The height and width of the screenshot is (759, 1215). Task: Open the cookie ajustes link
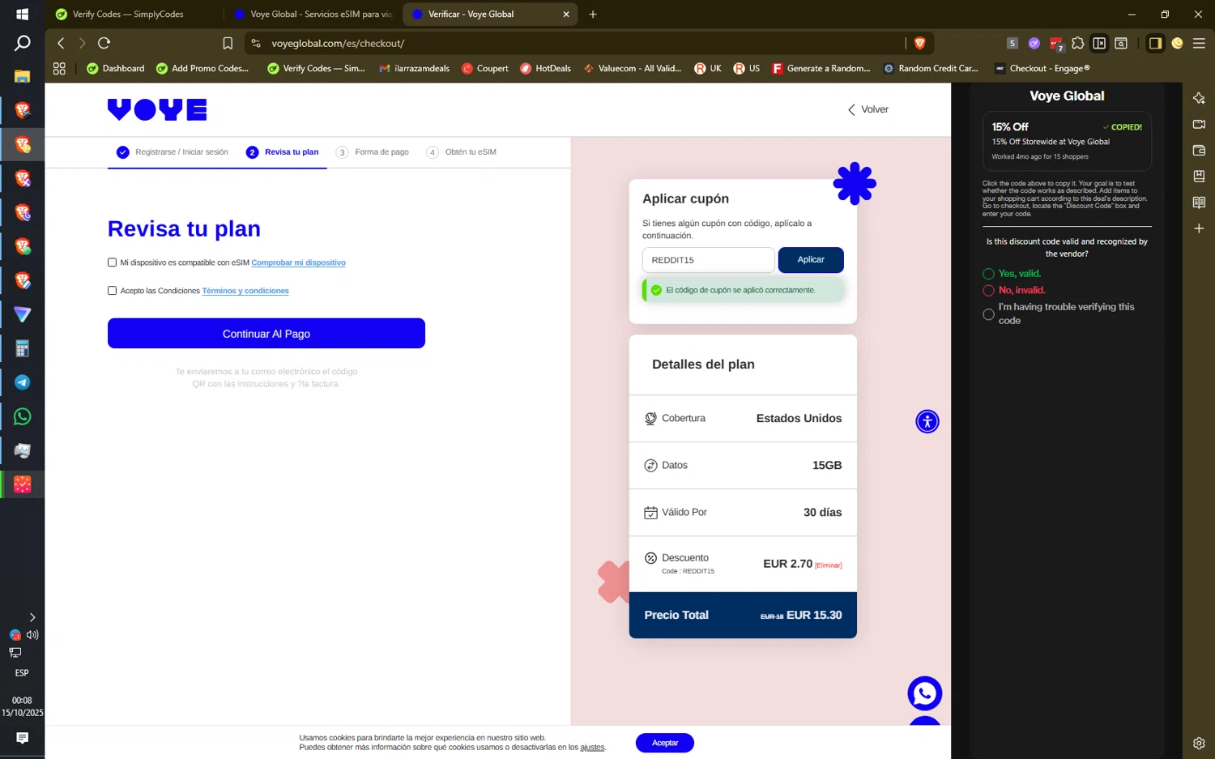tap(592, 748)
